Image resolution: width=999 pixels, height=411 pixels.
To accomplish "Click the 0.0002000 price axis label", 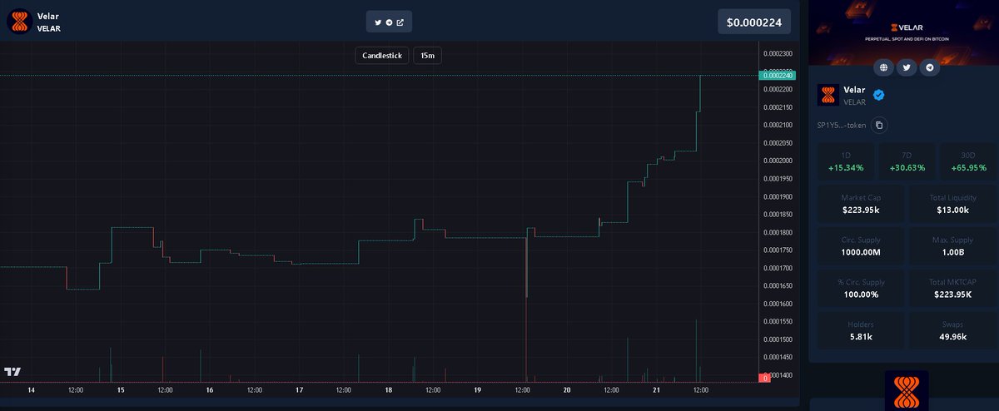I will [x=778, y=161].
